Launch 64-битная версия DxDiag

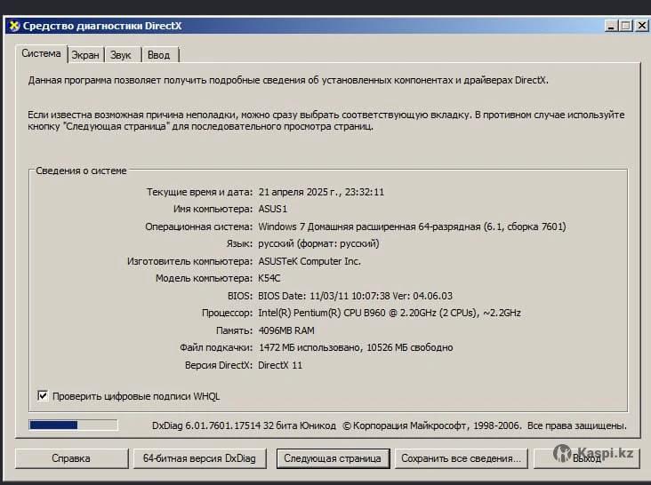(199, 458)
